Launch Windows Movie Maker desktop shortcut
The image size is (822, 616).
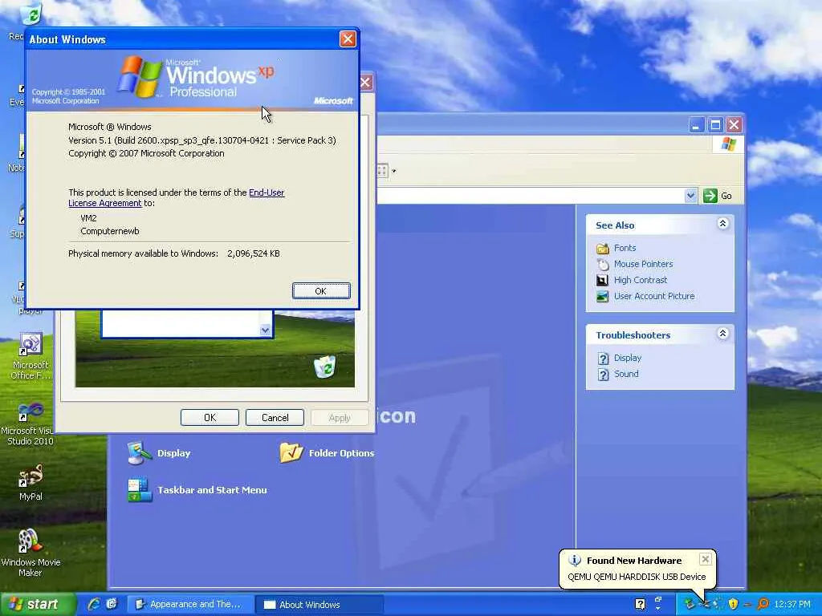31,553
